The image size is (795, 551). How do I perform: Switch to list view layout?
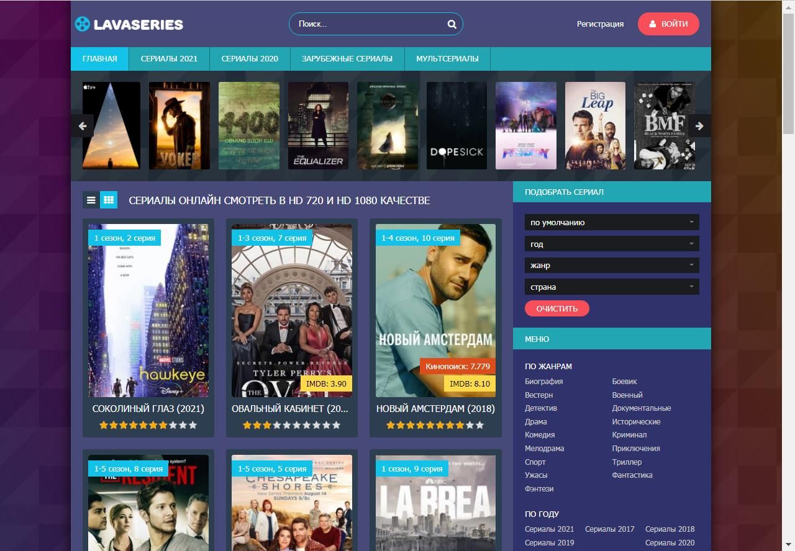91,200
